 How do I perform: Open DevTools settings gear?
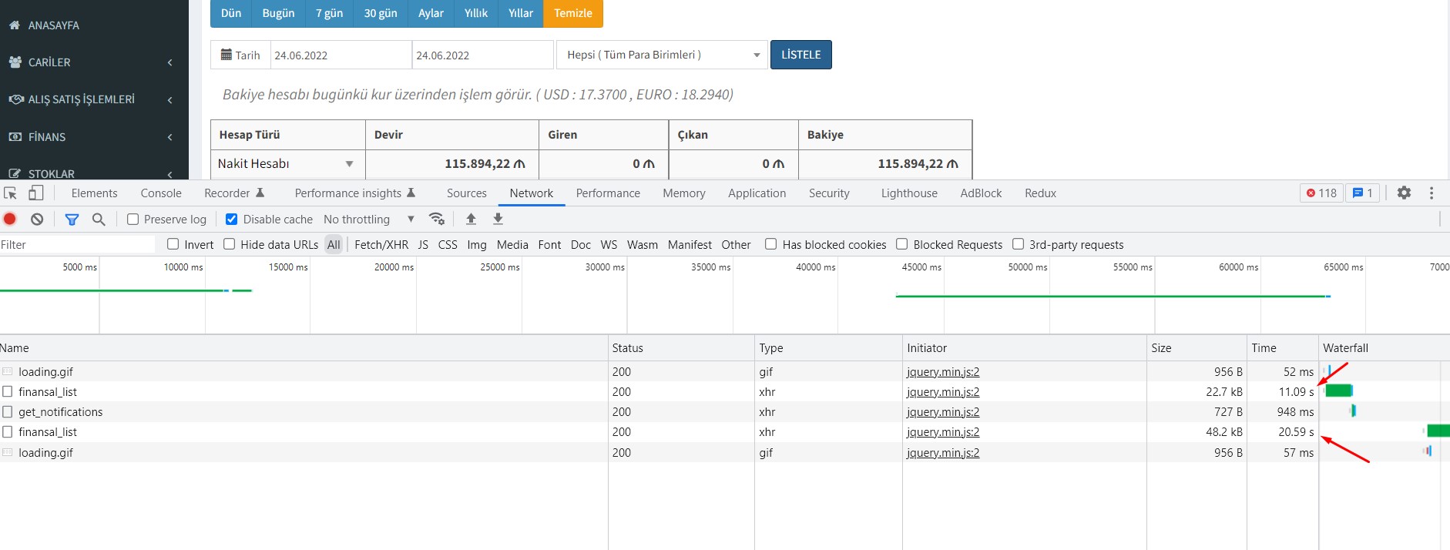pyautogui.click(x=1404, y=193)
